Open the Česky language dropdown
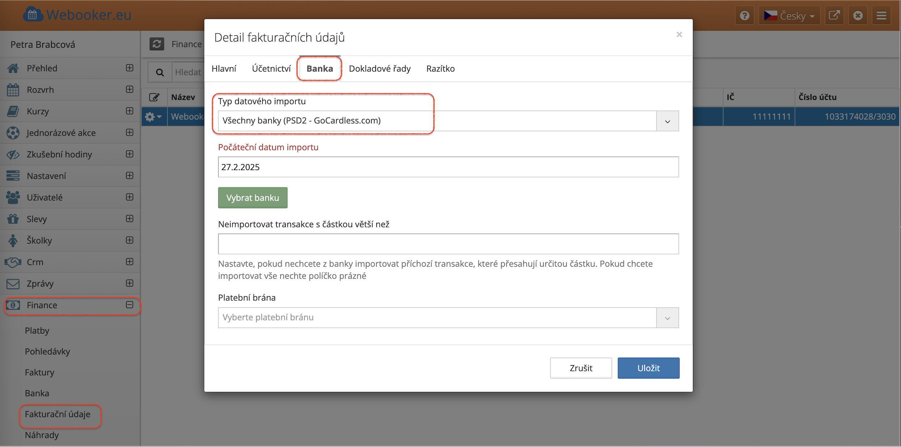Screen dimensions: 901x447 point(789,16)
